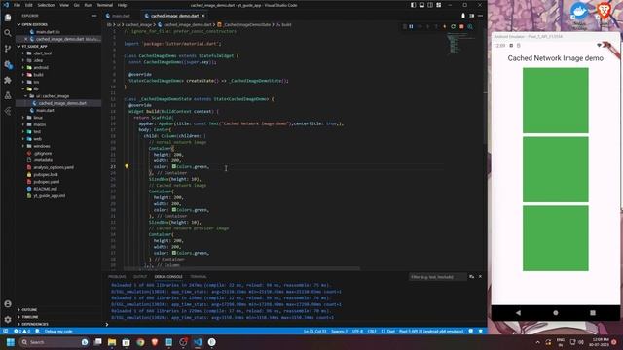Tap the emulator Back navigation button
Image resolution: width=623 pixels, height=350 pixels.
point(518,313)
